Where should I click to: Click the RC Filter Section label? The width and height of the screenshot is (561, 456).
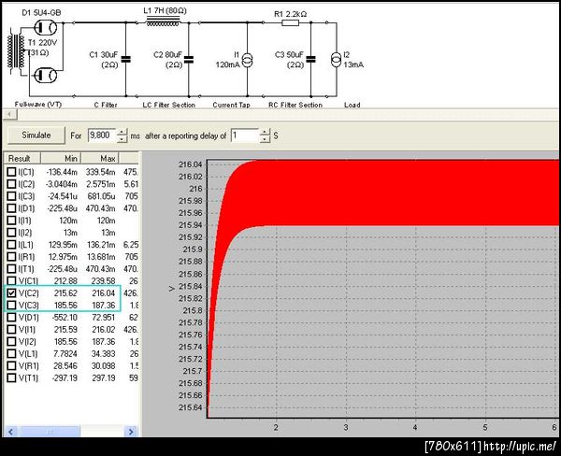[x=295, y=105]
